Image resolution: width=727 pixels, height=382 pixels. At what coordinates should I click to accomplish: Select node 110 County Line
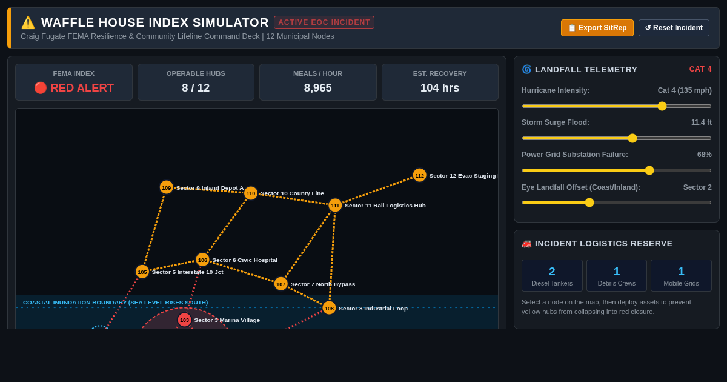(x=251, y=193)
